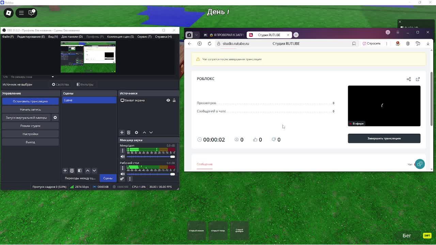
Task: Adjust the Рабочий стол volume slider
Action: coord(151,174)
